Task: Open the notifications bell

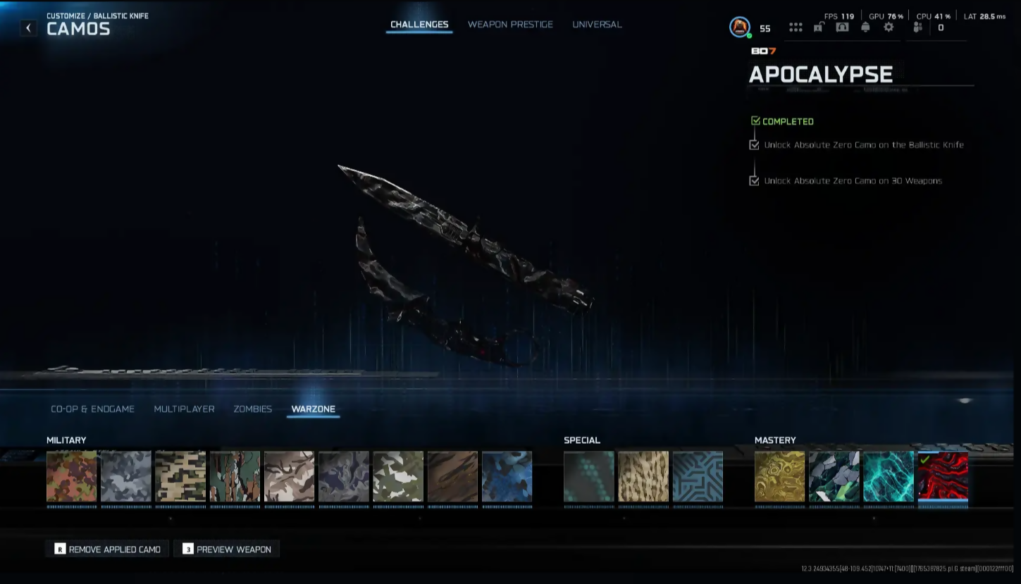Action: (865, 27)
